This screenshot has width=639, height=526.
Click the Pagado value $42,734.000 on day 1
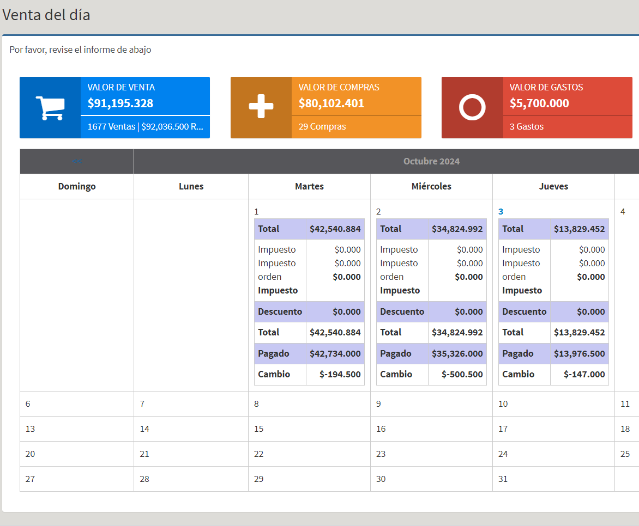click(335, 354)
